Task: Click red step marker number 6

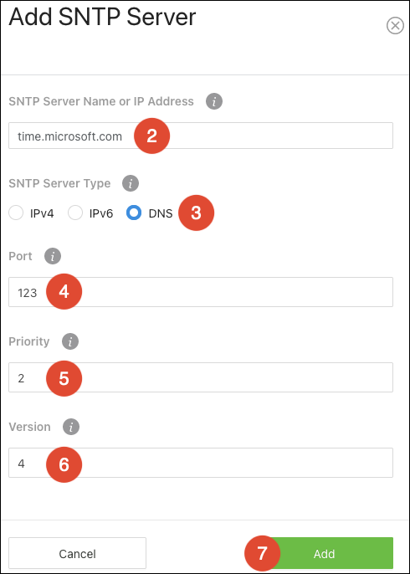Action: [x=64, y=464]
